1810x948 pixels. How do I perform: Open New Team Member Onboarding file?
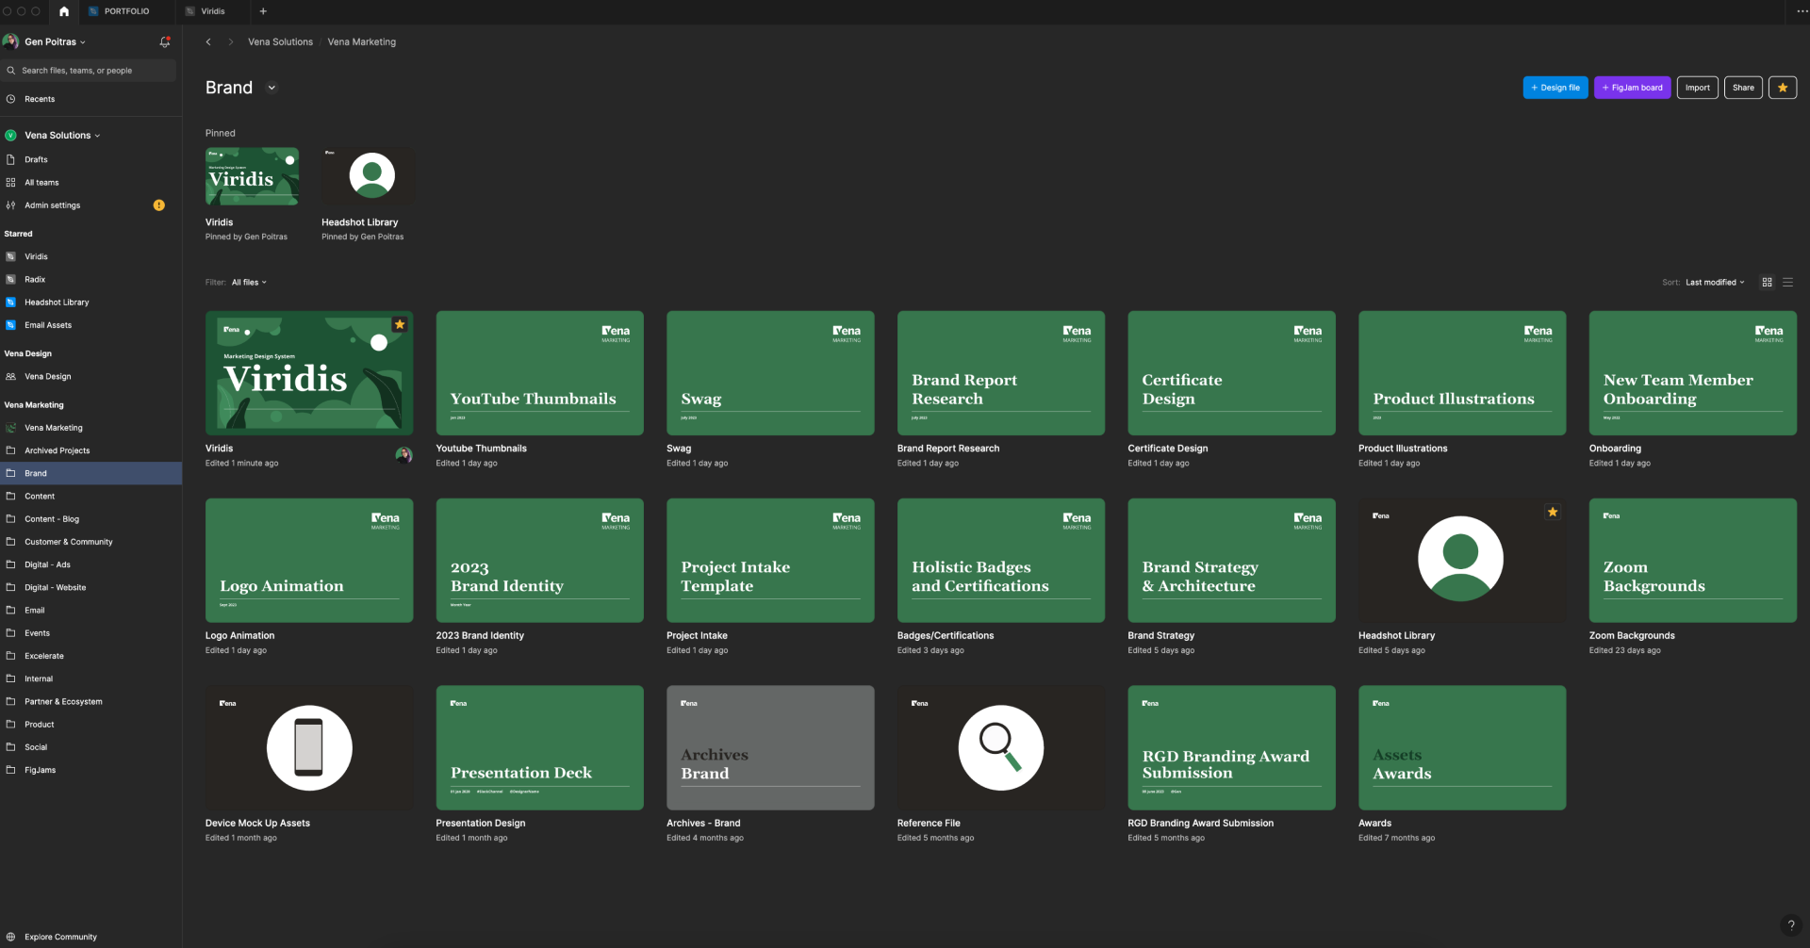(1692, 373)
